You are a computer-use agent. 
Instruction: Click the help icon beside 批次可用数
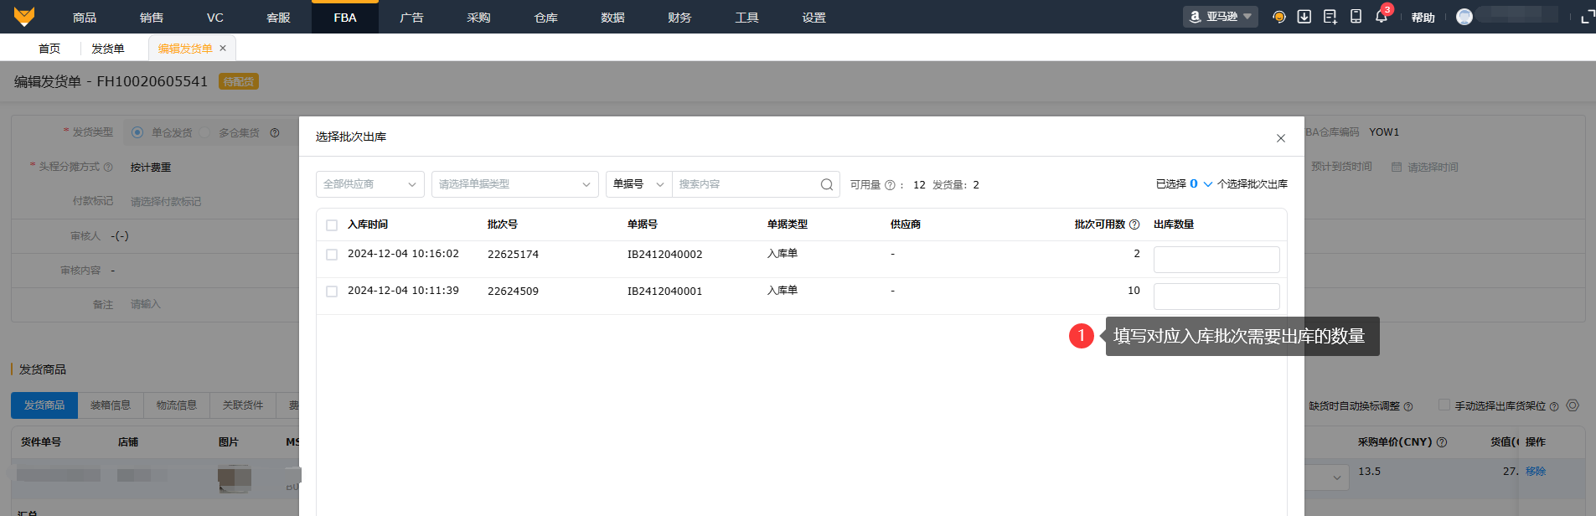pyautogui.click(x=1134, y=224)
